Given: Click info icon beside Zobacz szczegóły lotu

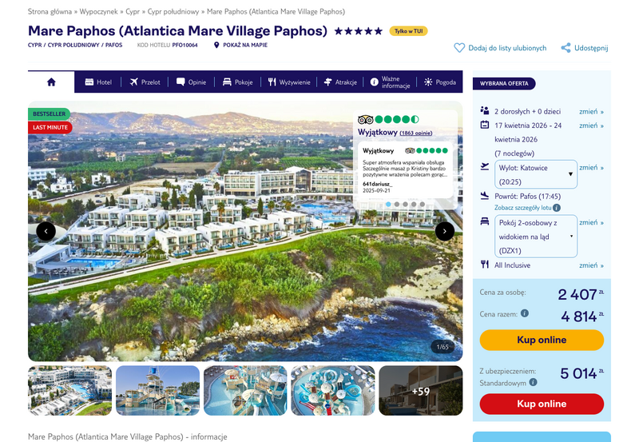Looking at the screenshot, I should [x=557, y=208].
